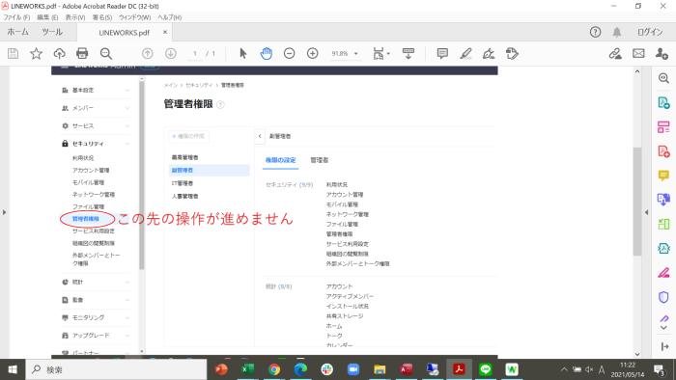Click the vertical document scrollbar
The image size is (676, 380).
637,202
